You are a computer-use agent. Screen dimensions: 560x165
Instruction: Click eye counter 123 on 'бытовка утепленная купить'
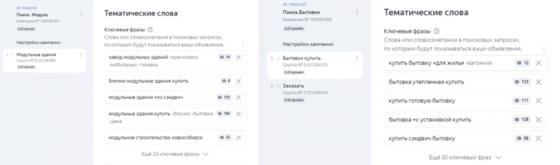click(521, 82)
